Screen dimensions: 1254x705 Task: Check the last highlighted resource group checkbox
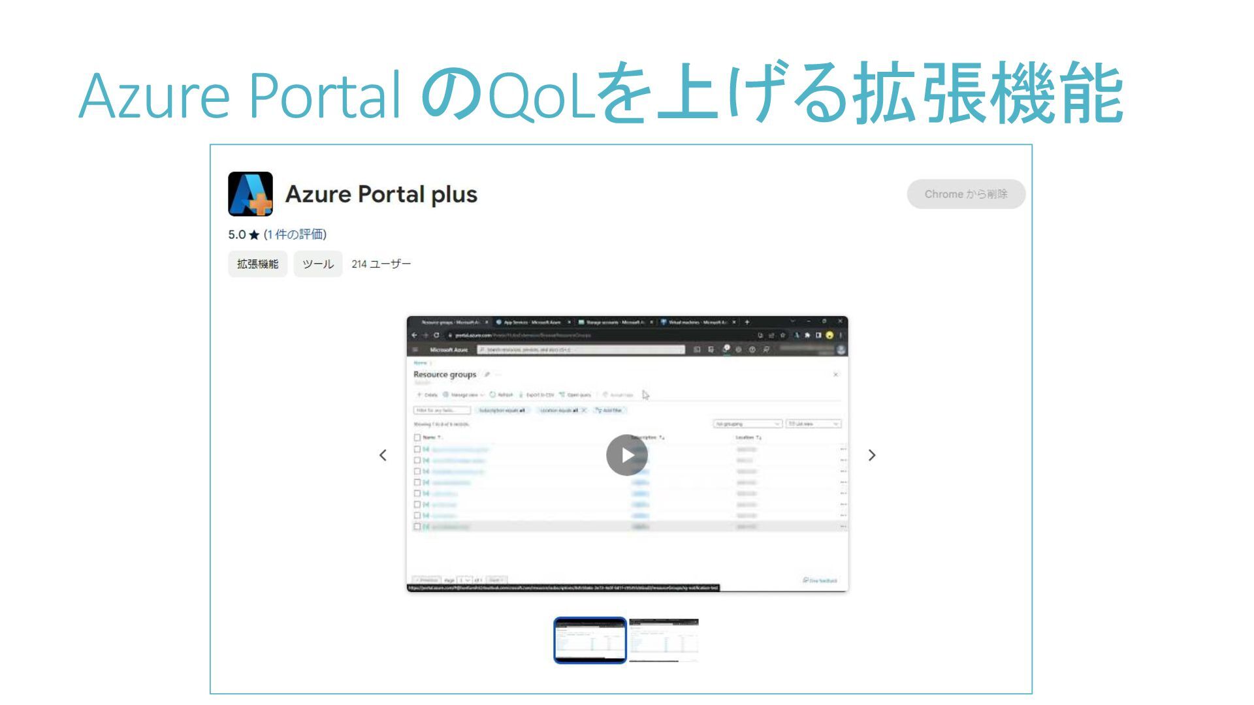coord(417,526)
